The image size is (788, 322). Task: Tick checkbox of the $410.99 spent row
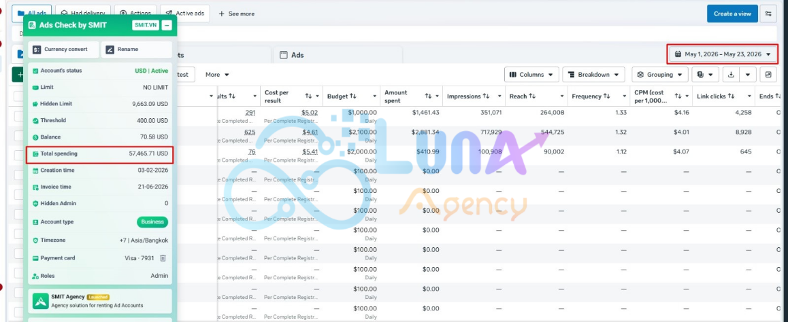pos(18,156)
